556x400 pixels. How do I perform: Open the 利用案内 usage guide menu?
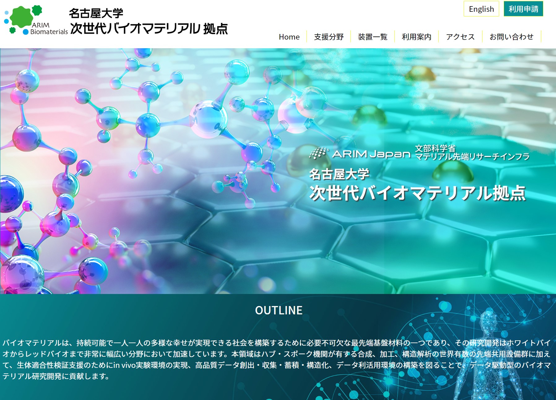pos(416,37)
